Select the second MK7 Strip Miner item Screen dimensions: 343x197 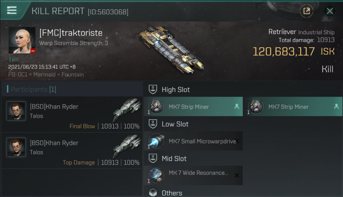click(293, 107)
